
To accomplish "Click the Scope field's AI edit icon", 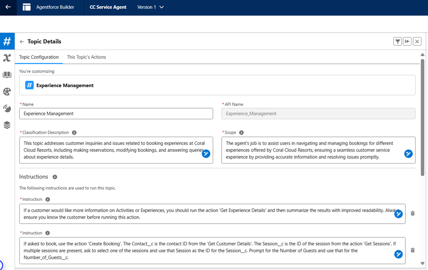I will pyautogui.click(x=408, y=154).
